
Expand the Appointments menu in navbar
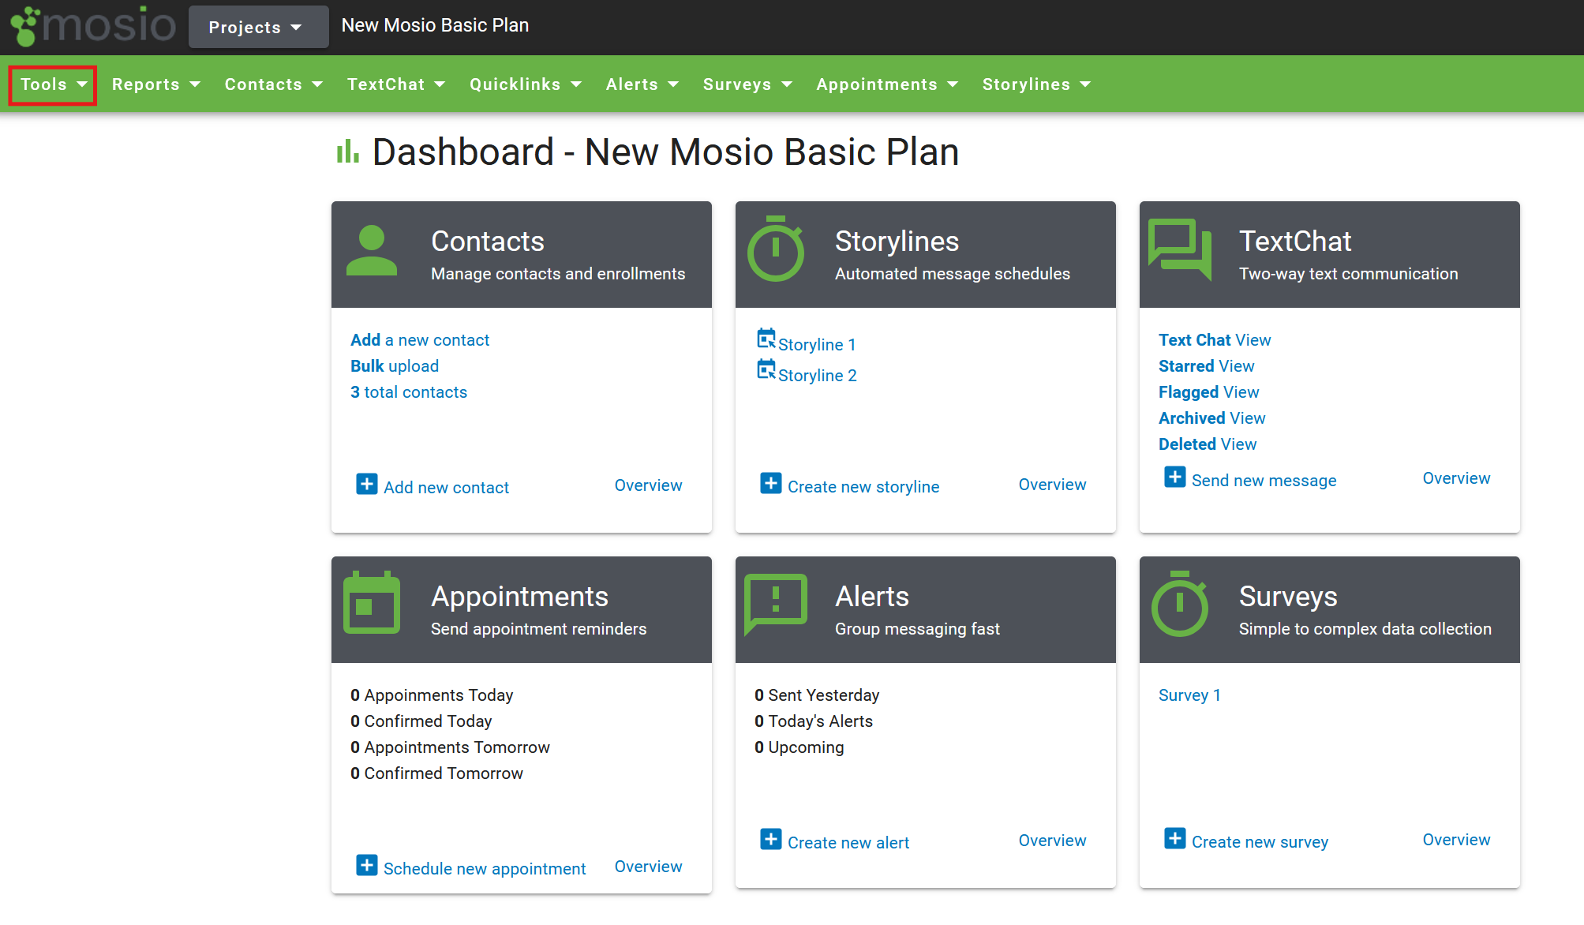[887, 84]
